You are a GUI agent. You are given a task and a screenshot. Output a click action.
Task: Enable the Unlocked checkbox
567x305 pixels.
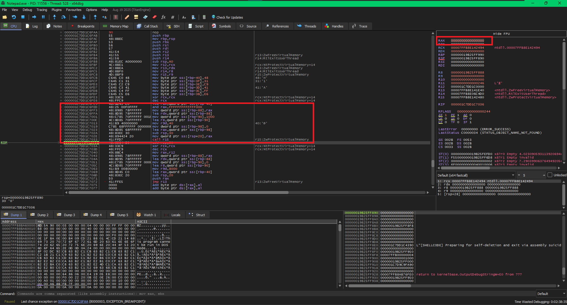[550, 175]
